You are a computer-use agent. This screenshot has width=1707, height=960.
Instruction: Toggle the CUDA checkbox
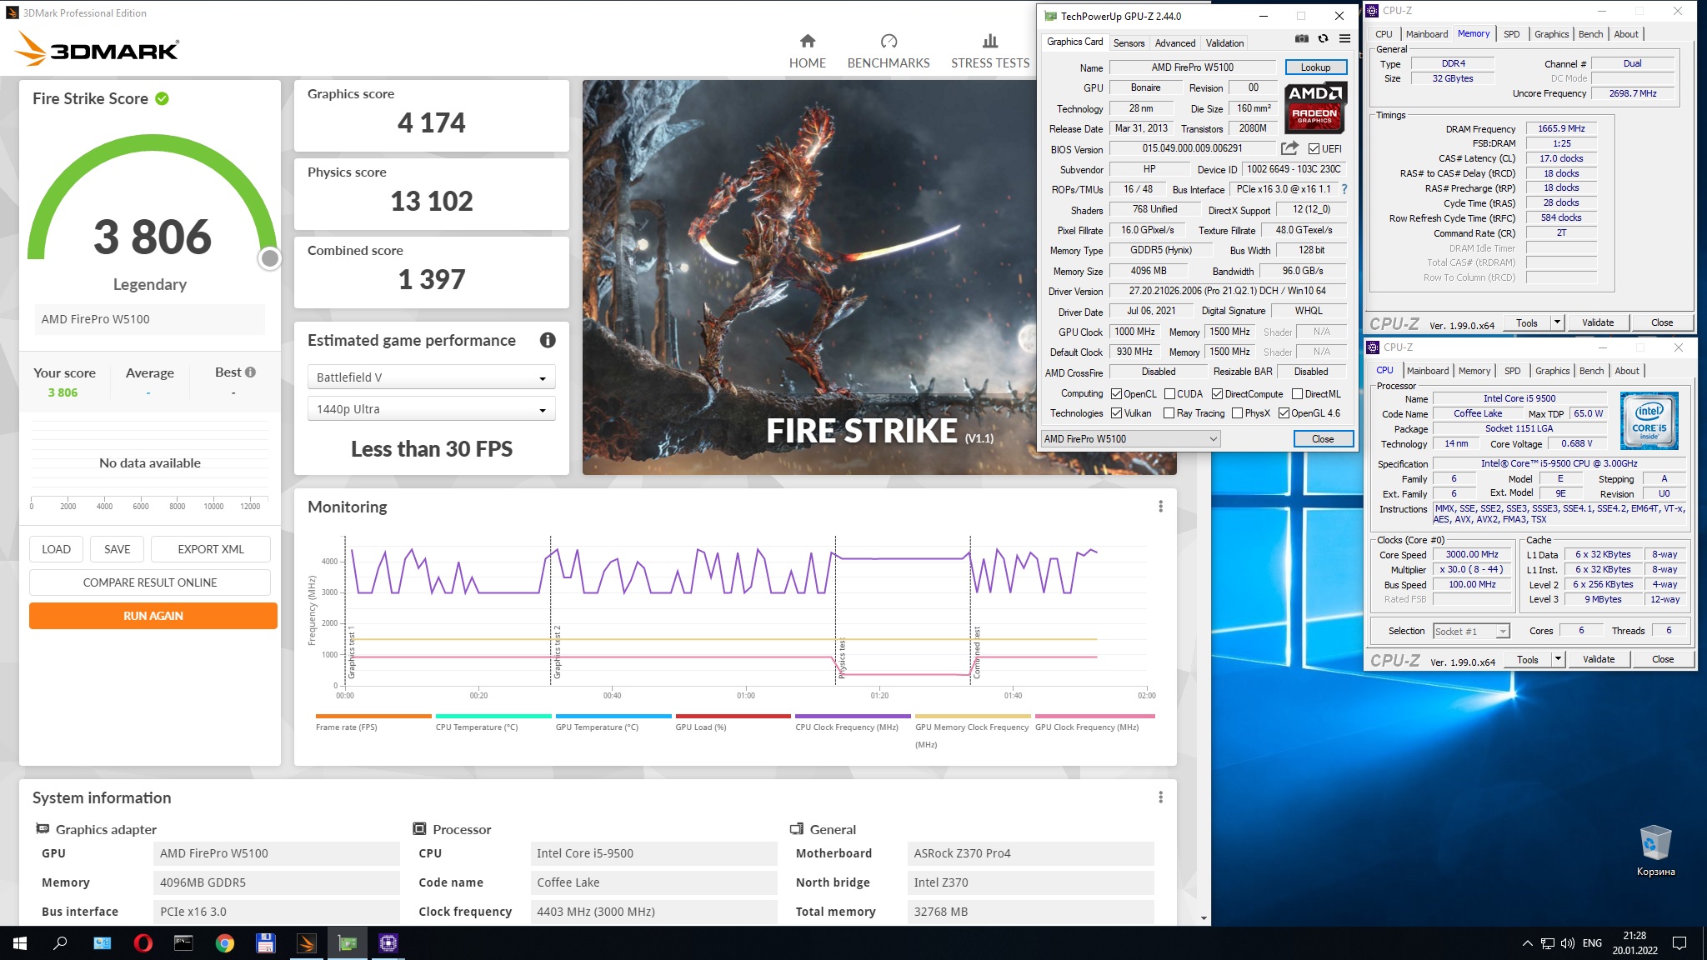(1169, 394)
